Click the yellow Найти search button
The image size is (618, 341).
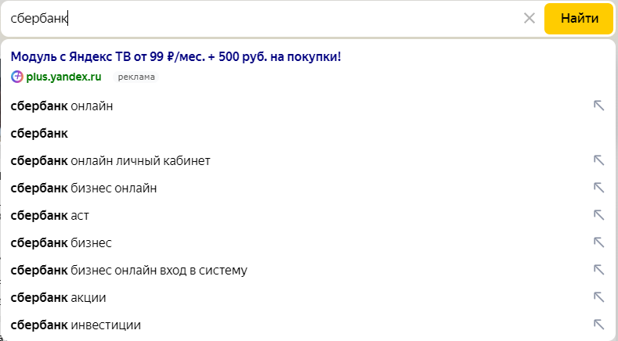579,19
